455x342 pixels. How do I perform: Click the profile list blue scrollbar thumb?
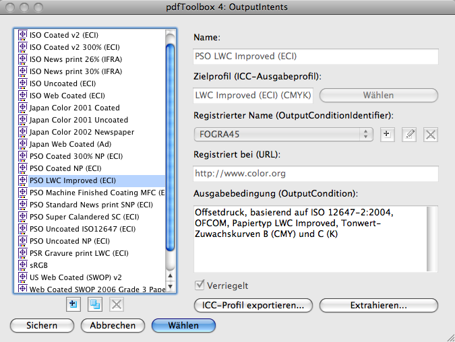(x=170, y=147)
